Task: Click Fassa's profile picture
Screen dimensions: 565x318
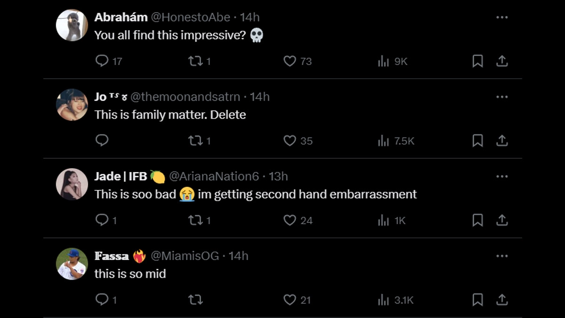Action: pos(72,264)
